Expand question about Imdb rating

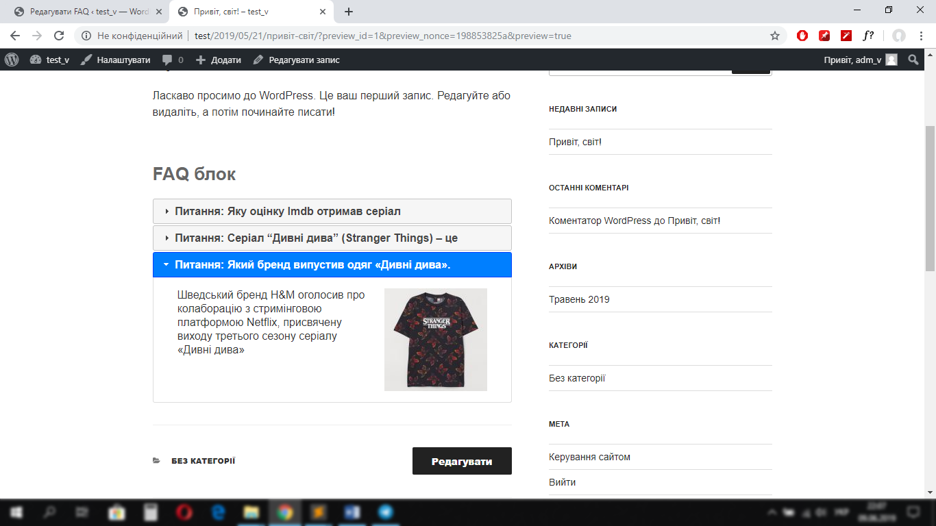tap(332, 211)
